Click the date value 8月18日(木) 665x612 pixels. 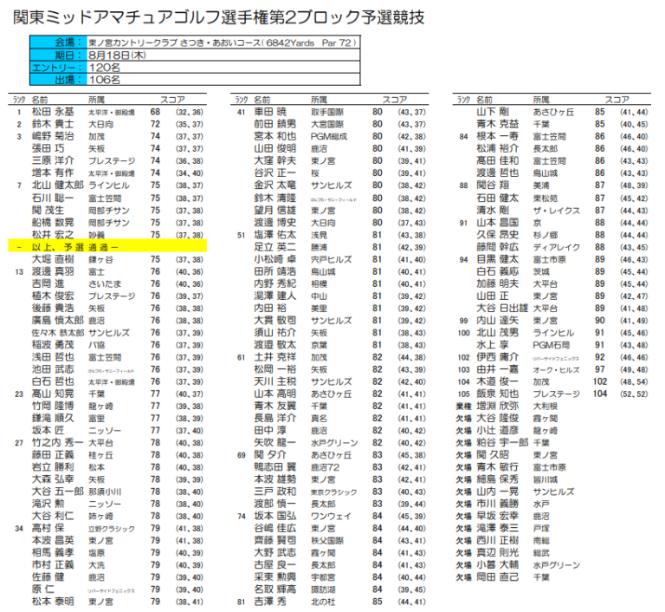117,54
